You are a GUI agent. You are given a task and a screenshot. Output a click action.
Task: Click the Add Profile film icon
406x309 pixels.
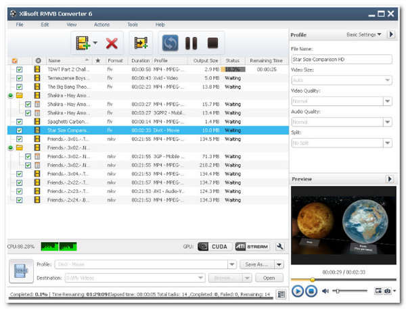point(141,43)
